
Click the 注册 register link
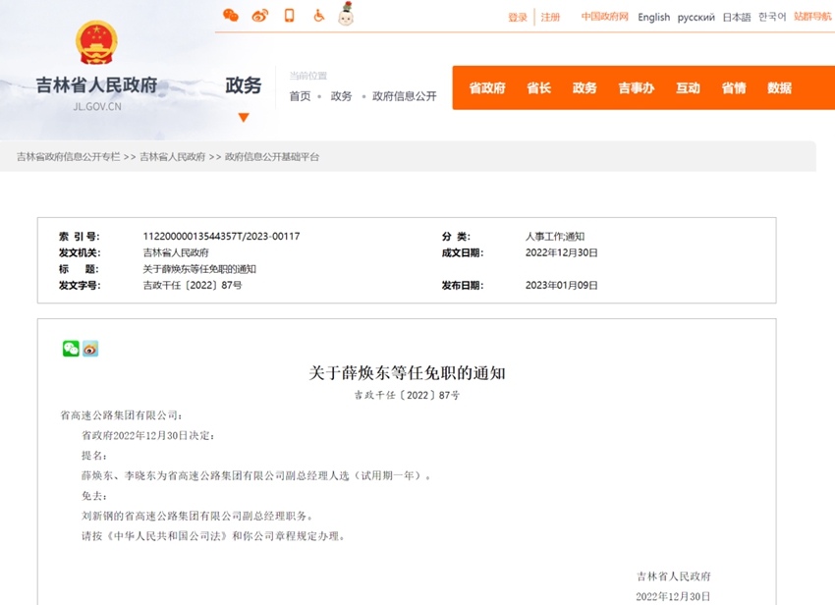pyautogui.click(x=550, y=18)
